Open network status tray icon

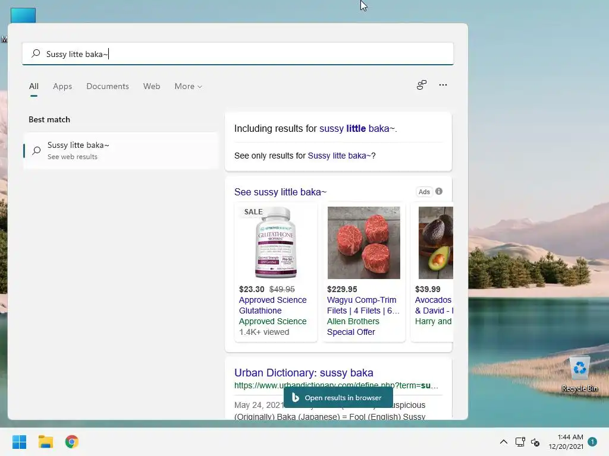[x=520, y=442]
